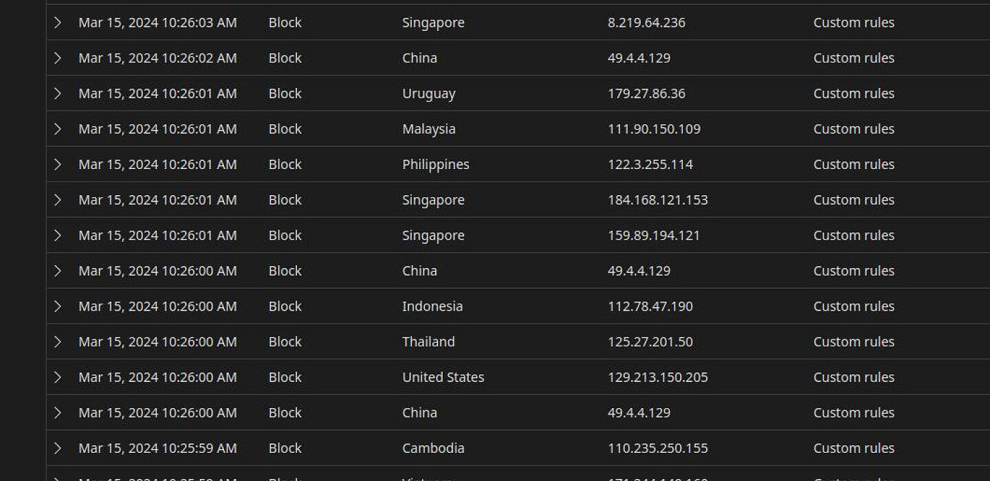990x481 pixels.
Task: Expand the Singapore 184.168.121.153 row chevron
Action: click(x=58, y=200)
